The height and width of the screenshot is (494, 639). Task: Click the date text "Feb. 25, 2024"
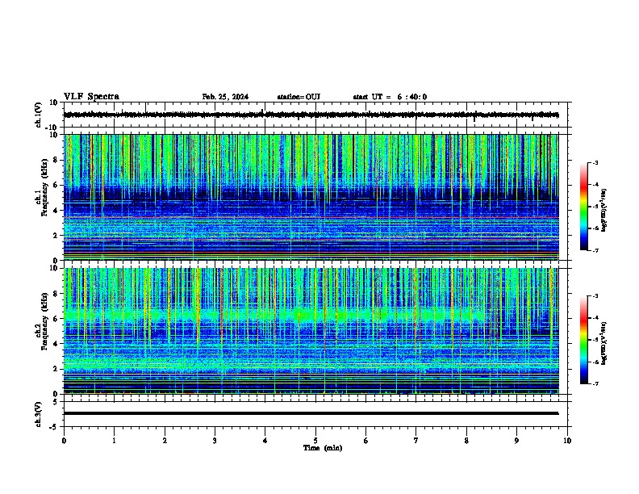225,97
